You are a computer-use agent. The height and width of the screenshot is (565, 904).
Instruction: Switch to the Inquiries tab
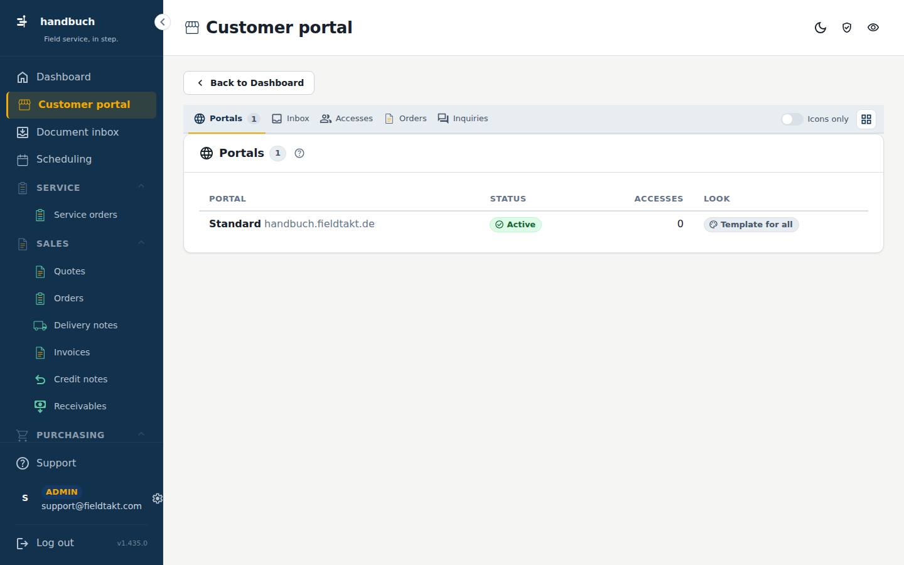pyautogui.click(x=463, y=119)
